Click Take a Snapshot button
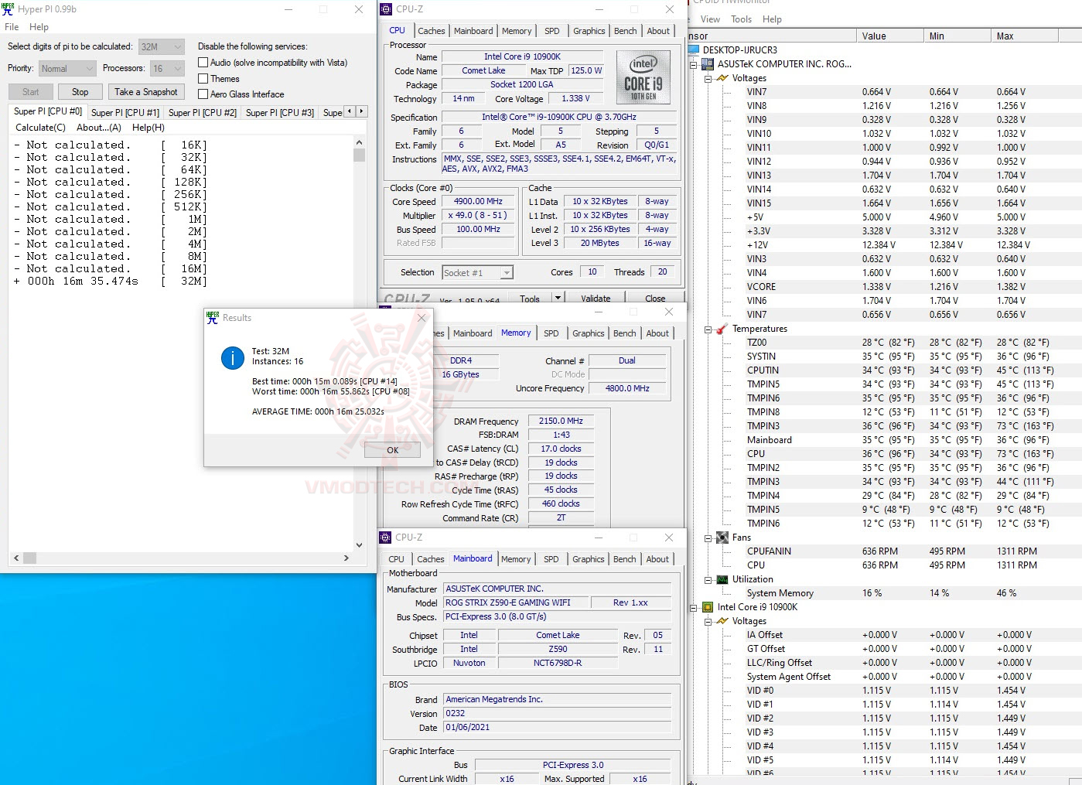Image resolution: width=1082 pixels, height=785 pixels. pyautogui.click(x=146, y=92)
